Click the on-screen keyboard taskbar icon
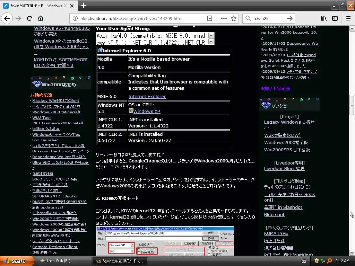Viewport: 355px width, 266px height. click(304, 261)
